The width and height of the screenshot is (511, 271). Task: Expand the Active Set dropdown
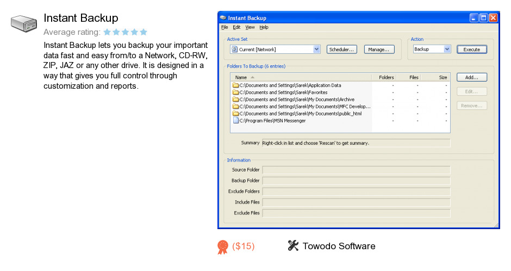click(316, 49)
